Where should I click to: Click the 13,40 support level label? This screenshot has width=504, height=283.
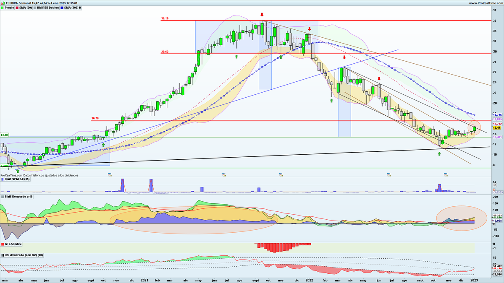(x=4, y=135)
